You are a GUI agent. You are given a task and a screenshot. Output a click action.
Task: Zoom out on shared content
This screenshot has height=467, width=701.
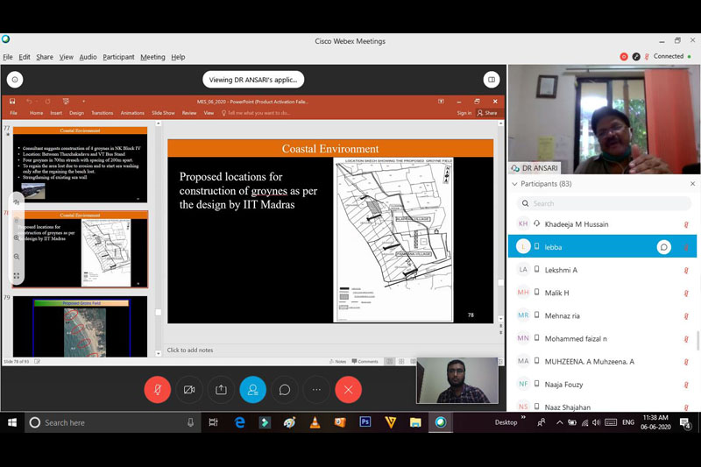tap(17, 257)
